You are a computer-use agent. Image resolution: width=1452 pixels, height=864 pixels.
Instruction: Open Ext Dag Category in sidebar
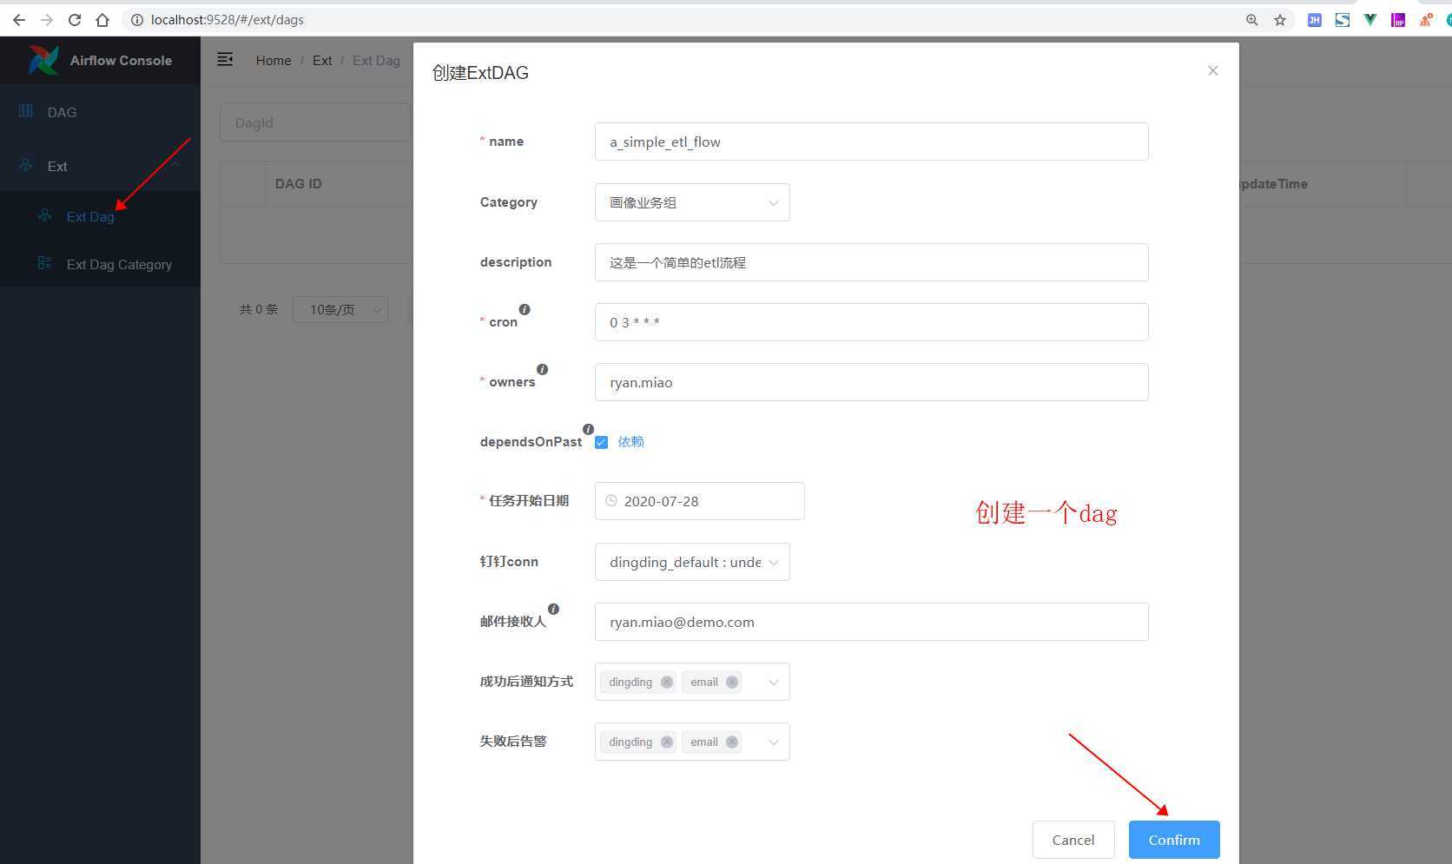coord(100,264)
